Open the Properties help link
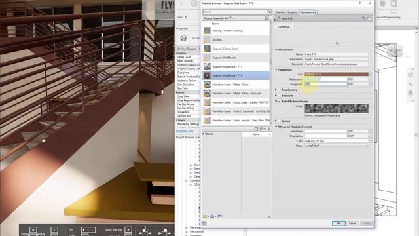The width and height of the screenshot is (419, 236). pyautogui.click(x=185, y=131)
